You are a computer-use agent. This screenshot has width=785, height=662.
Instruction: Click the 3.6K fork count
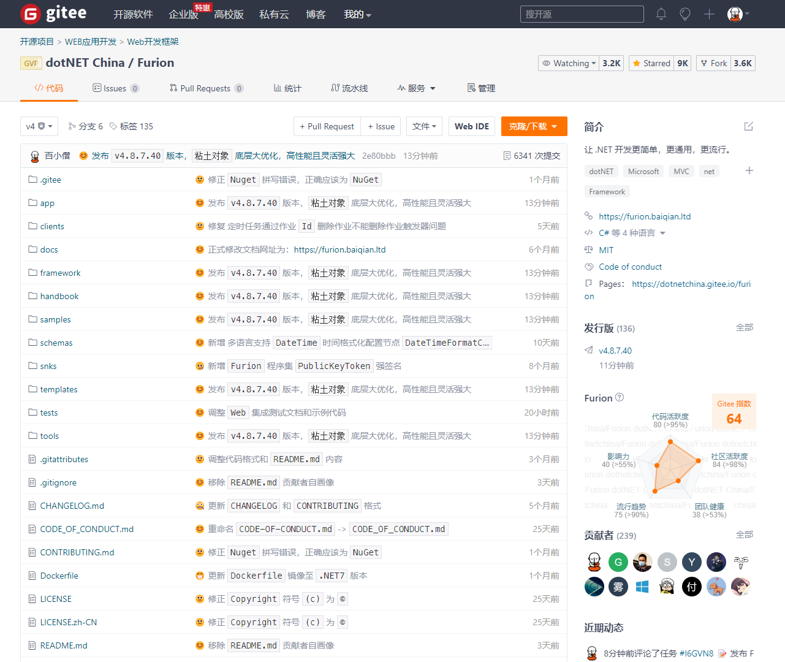pyautogui.click(x=743, y=63)
